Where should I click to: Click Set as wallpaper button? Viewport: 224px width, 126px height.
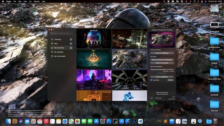pos(162,77)
